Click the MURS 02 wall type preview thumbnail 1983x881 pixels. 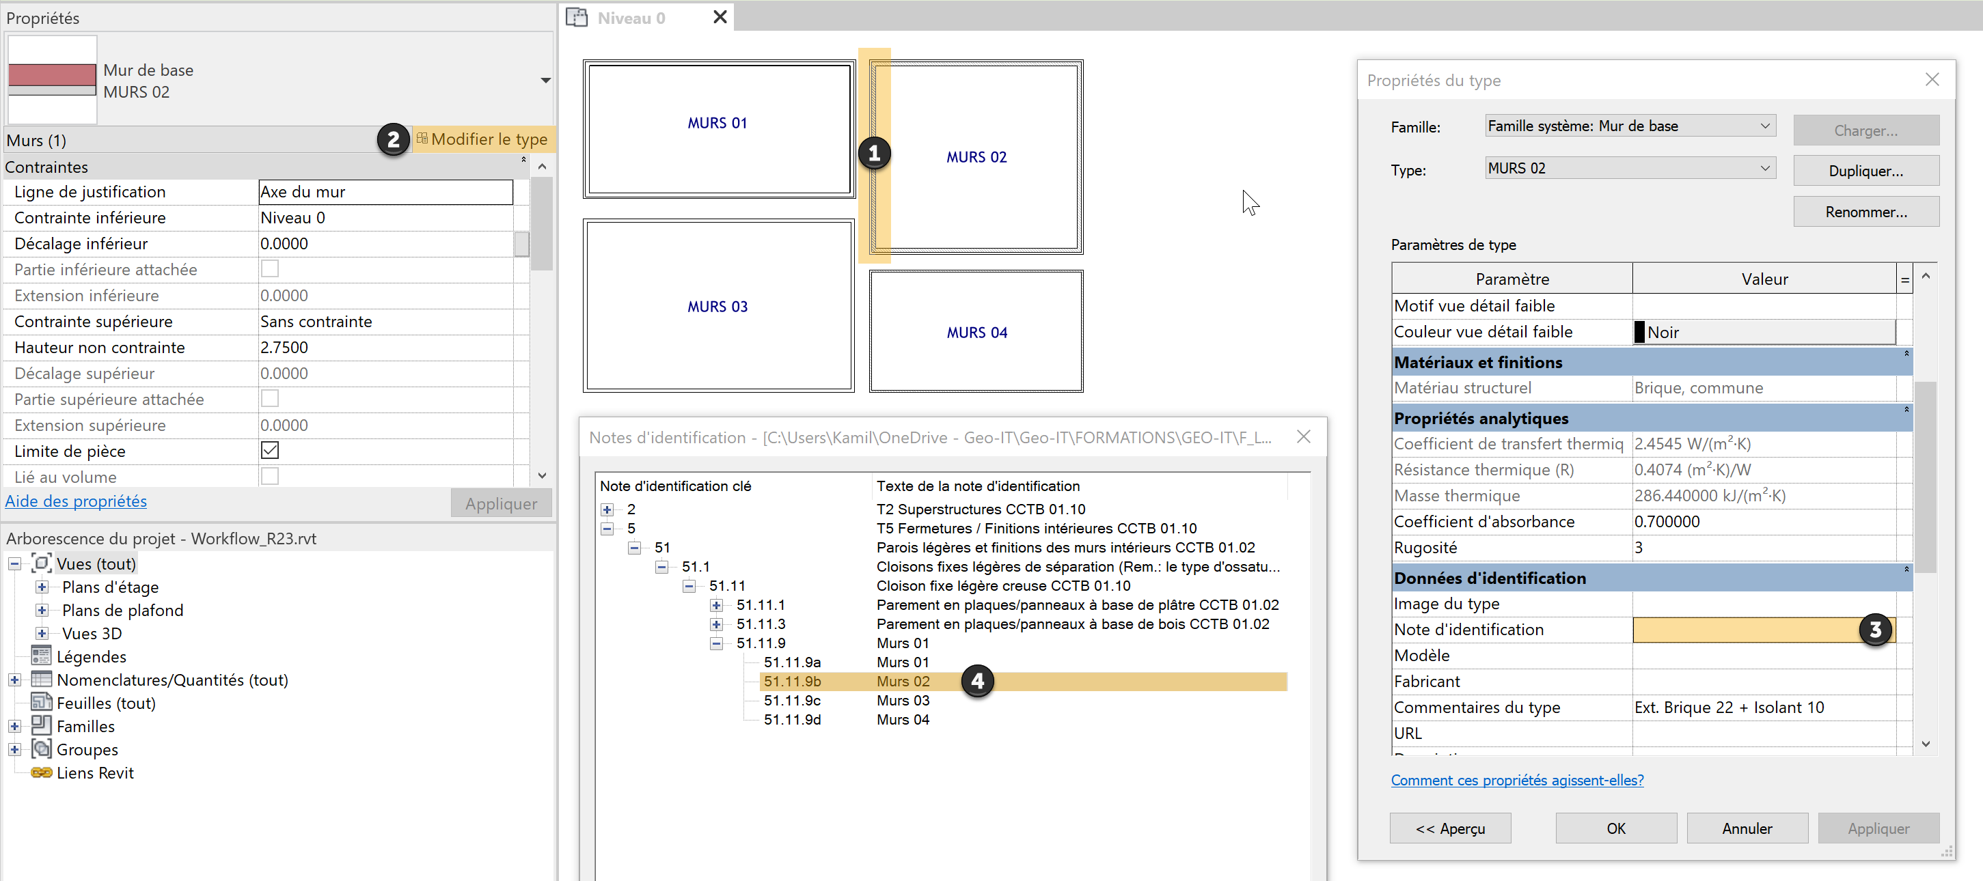51,79
